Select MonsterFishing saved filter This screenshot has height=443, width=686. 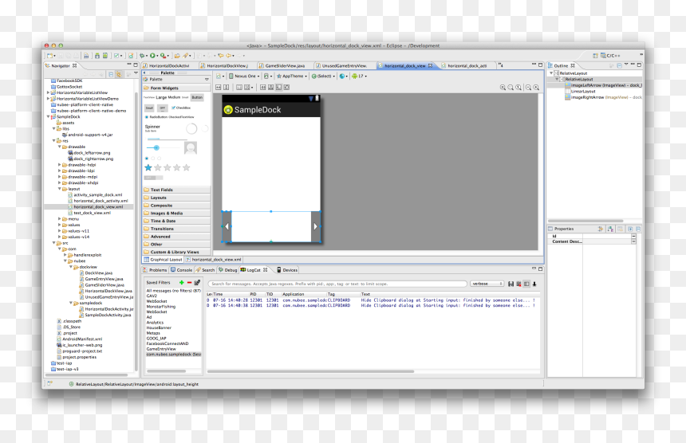pos(160,307)
